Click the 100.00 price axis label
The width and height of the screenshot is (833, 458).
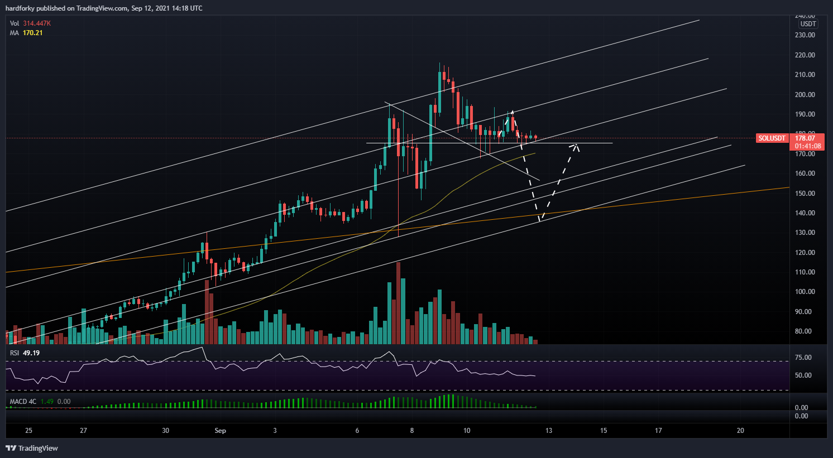pyautogui.click(x=805, y=292)
